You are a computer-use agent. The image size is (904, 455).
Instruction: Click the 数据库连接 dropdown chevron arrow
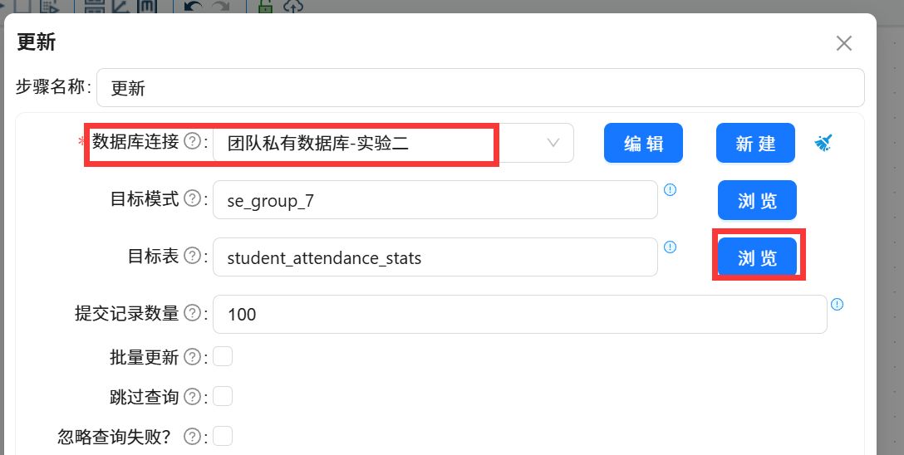(553, 143)
